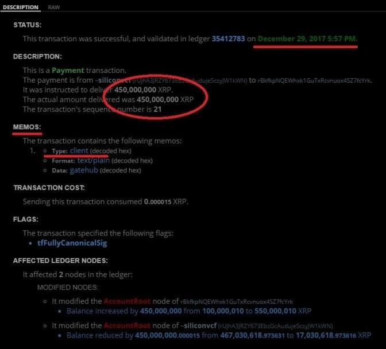The width and height of the screenshot is (386, 349).
Task: Open ledger 35412783 link
Action: click(228, 39)
